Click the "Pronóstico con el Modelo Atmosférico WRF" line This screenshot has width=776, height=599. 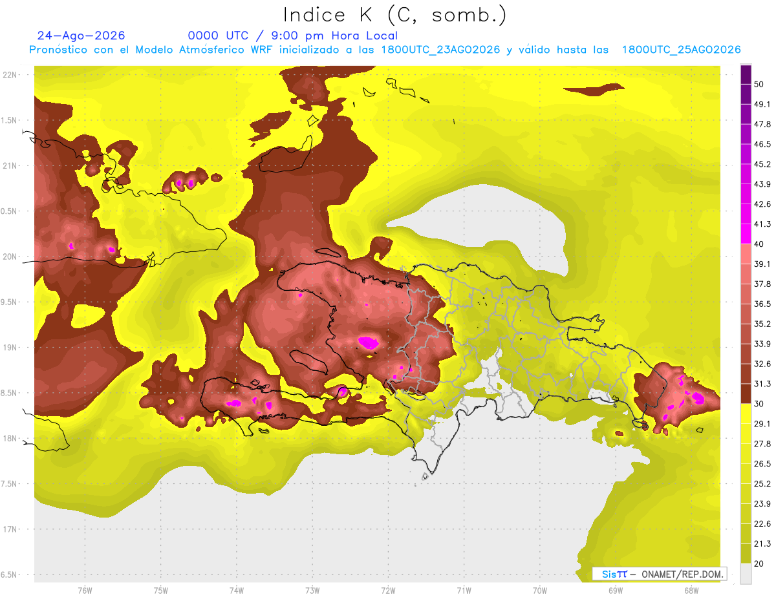pyautogui.click(x=385, y=50)
